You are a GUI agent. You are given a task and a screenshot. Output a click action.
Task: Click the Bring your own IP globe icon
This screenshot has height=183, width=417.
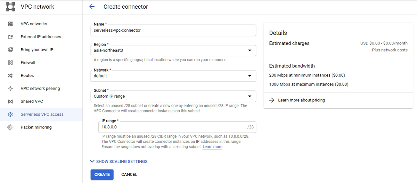click(x=10, y=50)
